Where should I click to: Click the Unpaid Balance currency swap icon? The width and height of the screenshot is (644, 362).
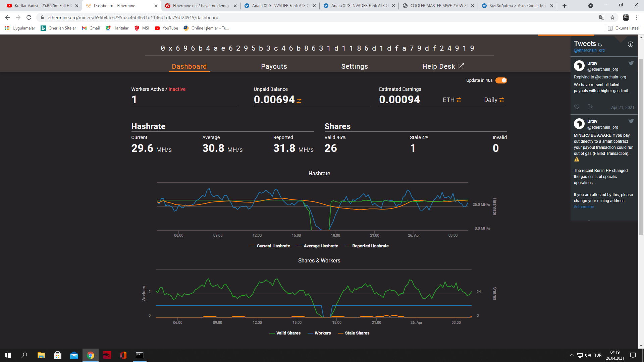coord(299,101)
